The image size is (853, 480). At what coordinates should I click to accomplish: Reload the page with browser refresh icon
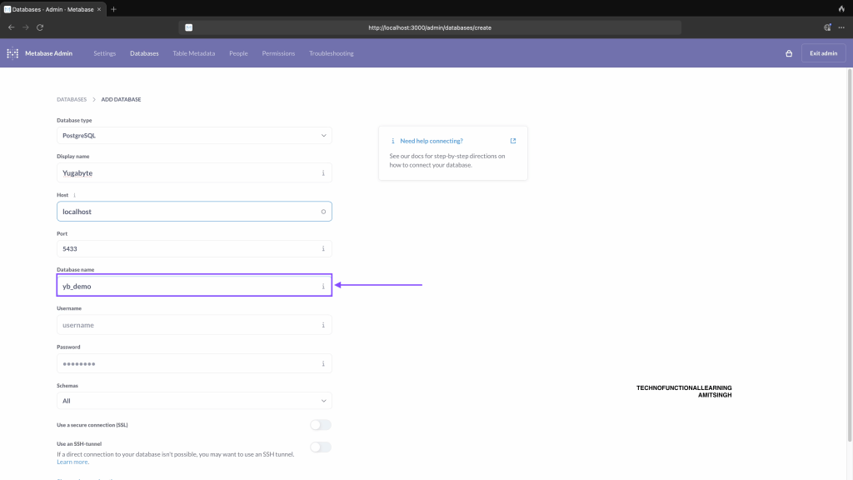[39, 27]
